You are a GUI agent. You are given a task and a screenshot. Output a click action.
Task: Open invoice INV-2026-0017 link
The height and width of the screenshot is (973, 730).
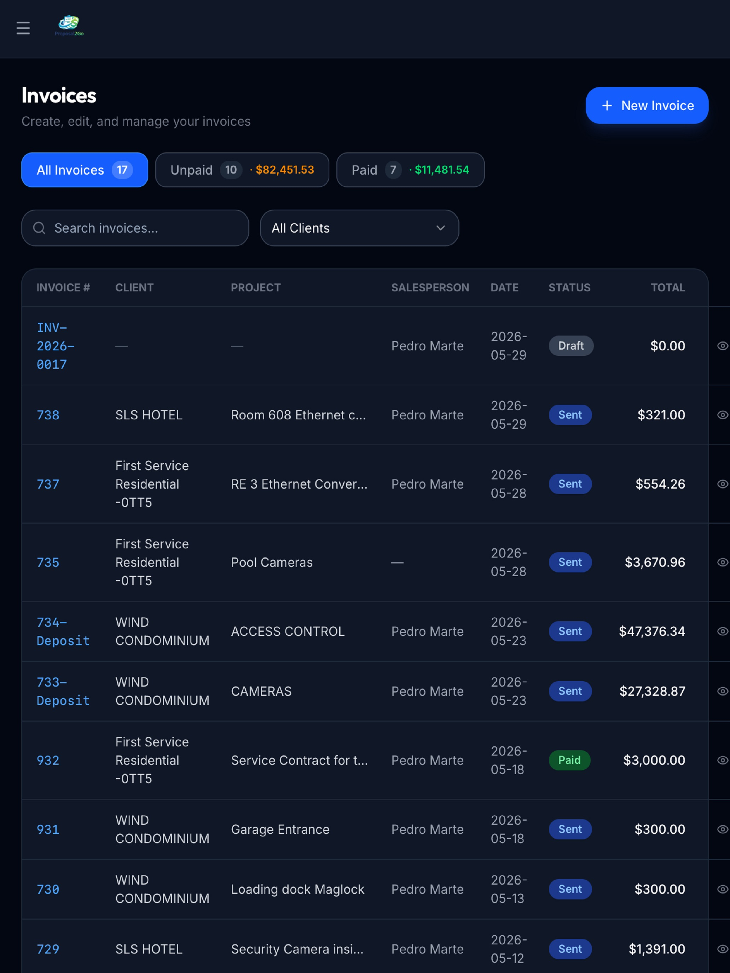[x=56, y=346]
